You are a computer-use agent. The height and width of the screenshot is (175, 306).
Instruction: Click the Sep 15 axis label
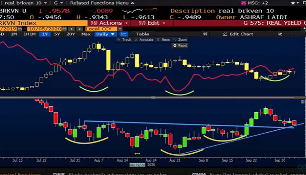point(227,160)
